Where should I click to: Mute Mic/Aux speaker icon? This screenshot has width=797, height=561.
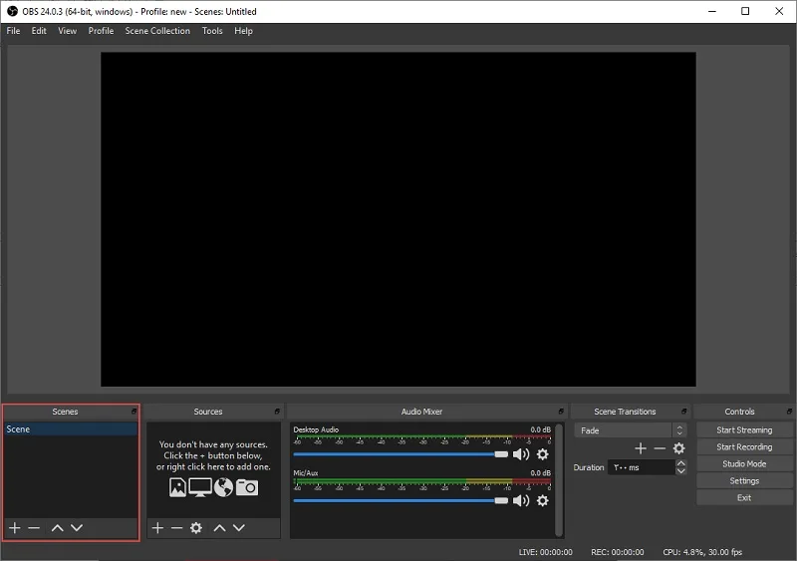point(521,500)
